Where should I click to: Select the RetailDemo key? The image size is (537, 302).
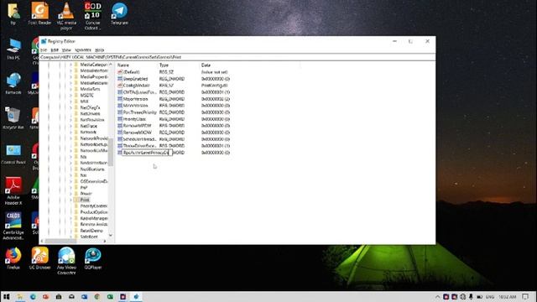point(91,231)
